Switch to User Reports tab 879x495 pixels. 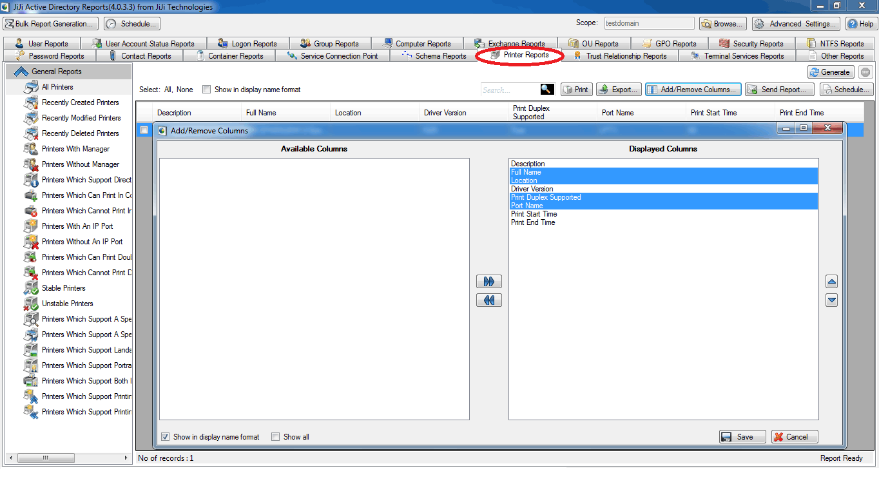pyautogui.click(x=42, y=44)
